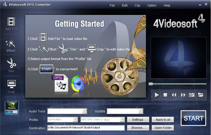Click the video preview screen
The image size is (211, 135).
click(x=179, y=58)
